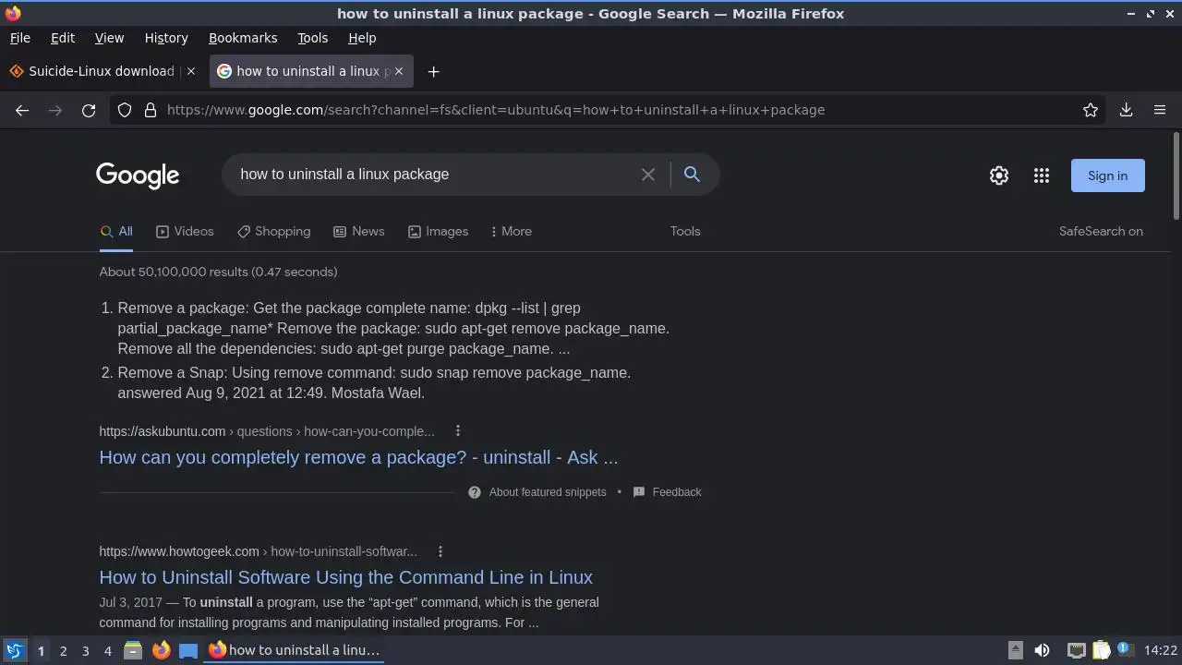The image size is (1182, 665).
Task: Open 'How can you completely remove a package?' link
Action: coord(358,457)
